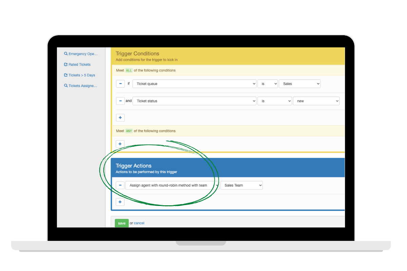Screen dimensions: 407x271
Task: Open the Ticket queue field dropdown
Action: click(194, 84)
